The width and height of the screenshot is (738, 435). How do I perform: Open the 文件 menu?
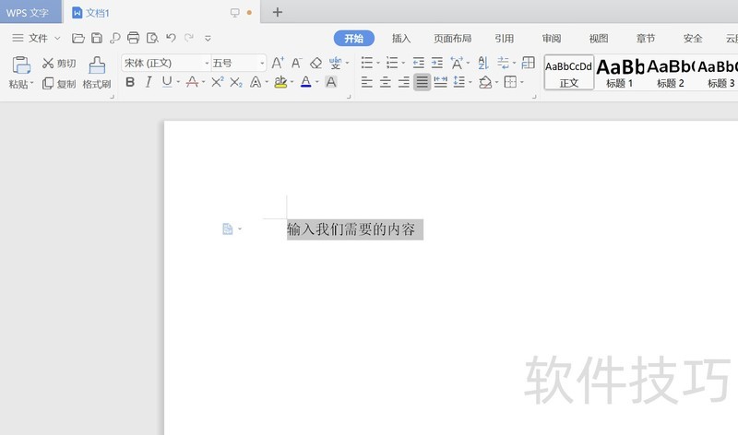point(36,38)
